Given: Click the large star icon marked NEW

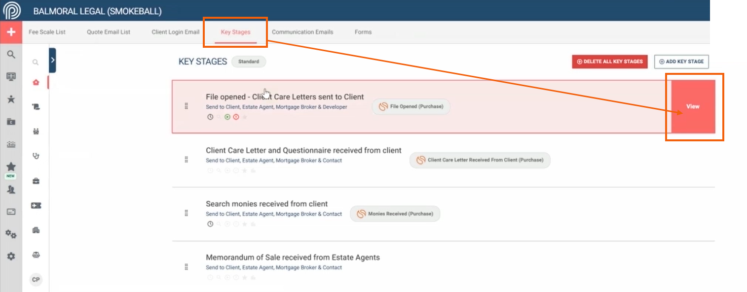Looking at the screenshot, I should click(11, 167).
